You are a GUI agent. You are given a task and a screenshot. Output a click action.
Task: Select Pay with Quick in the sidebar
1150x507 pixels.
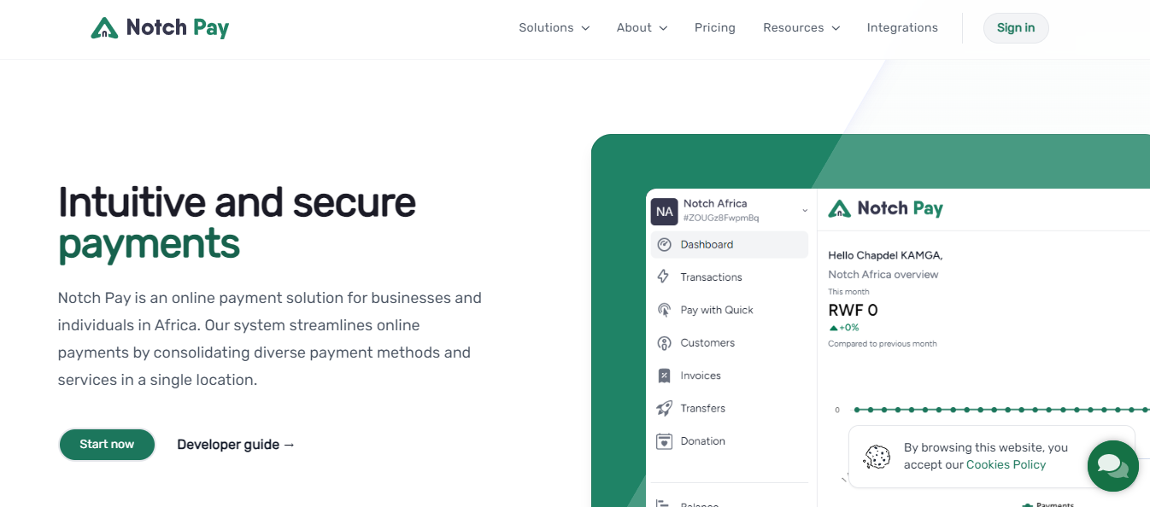(717, 310)
